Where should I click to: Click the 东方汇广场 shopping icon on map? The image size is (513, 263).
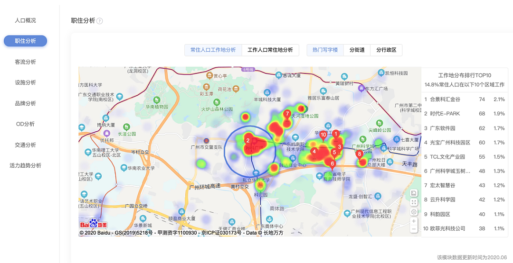tap(361, 88)
